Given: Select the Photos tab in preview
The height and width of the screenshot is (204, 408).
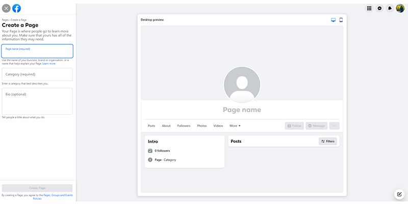Looking at the screenshot, I should [202, 125].
